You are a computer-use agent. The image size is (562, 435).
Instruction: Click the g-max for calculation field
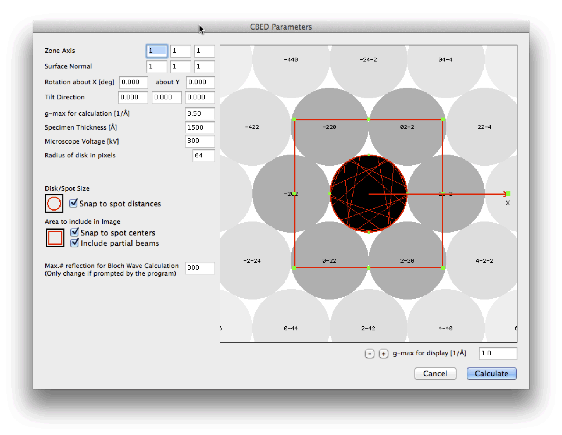pos(200,113)
